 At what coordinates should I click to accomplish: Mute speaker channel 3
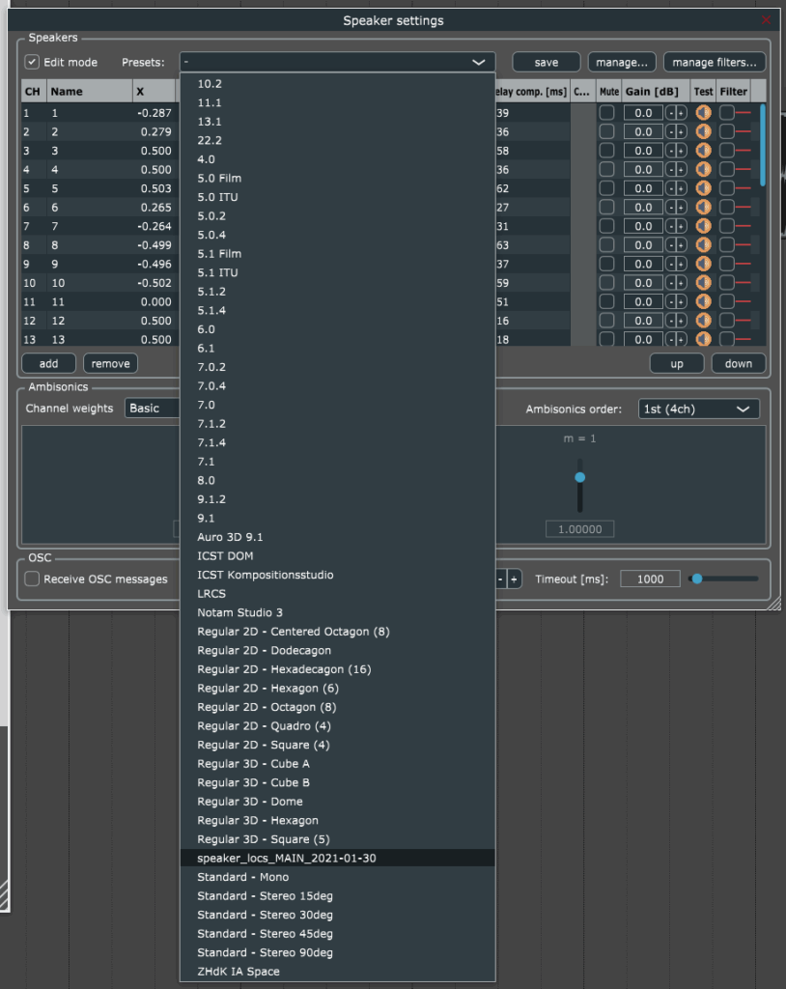[x=606, y=151]
